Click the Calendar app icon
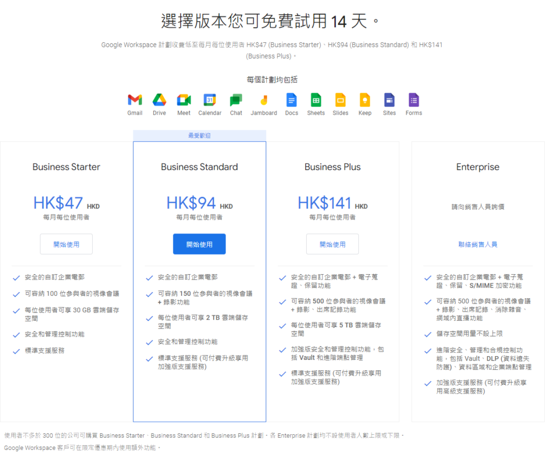Screen dimensions: 555x456 click(210, 100)
